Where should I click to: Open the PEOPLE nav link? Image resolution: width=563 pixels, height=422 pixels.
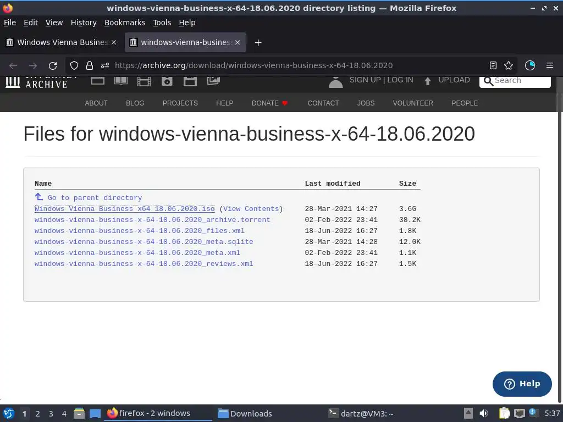point(465,103)
